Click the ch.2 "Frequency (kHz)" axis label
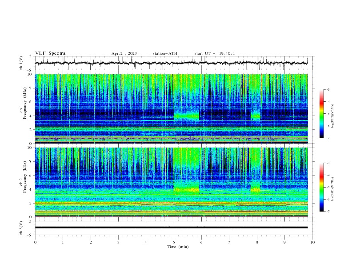Image resolution: width=352 pixels, height=272 pixels. tap(25, 177)
